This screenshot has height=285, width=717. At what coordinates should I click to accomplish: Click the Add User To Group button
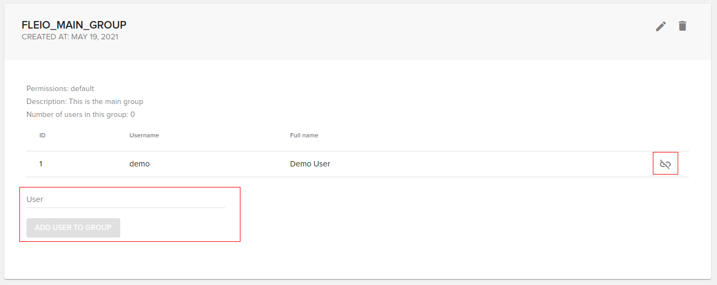[73, 227]
